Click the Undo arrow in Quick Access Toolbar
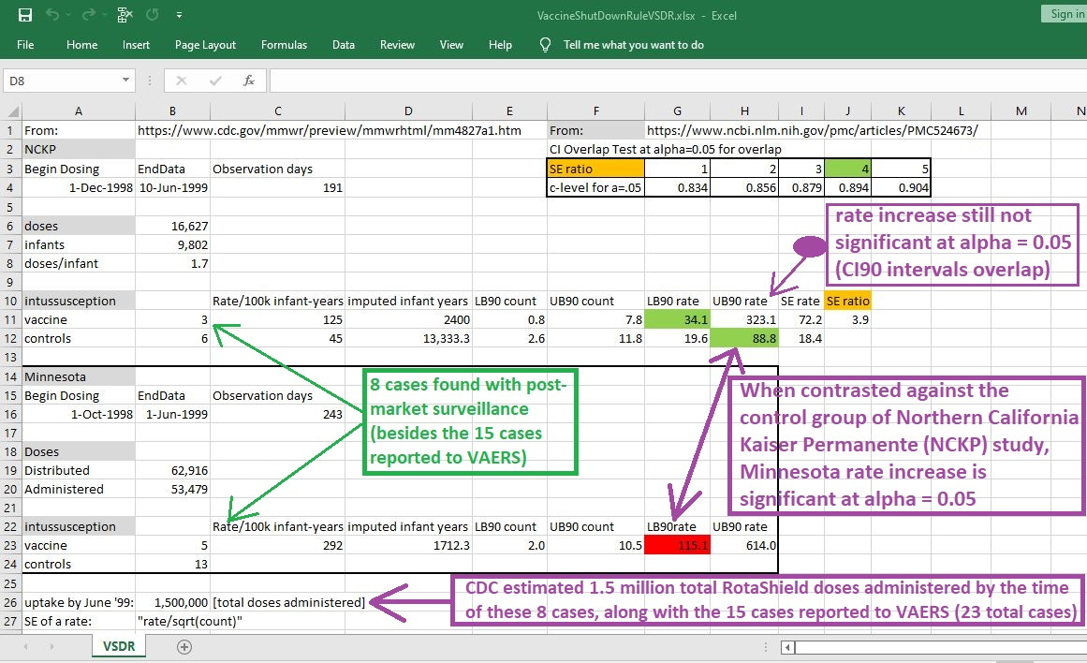Image resolution: width=1087 pixels, height=663 pixels. [x=52, y=15]
